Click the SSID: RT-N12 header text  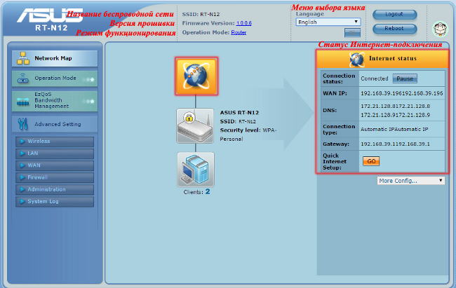[201, 14]
